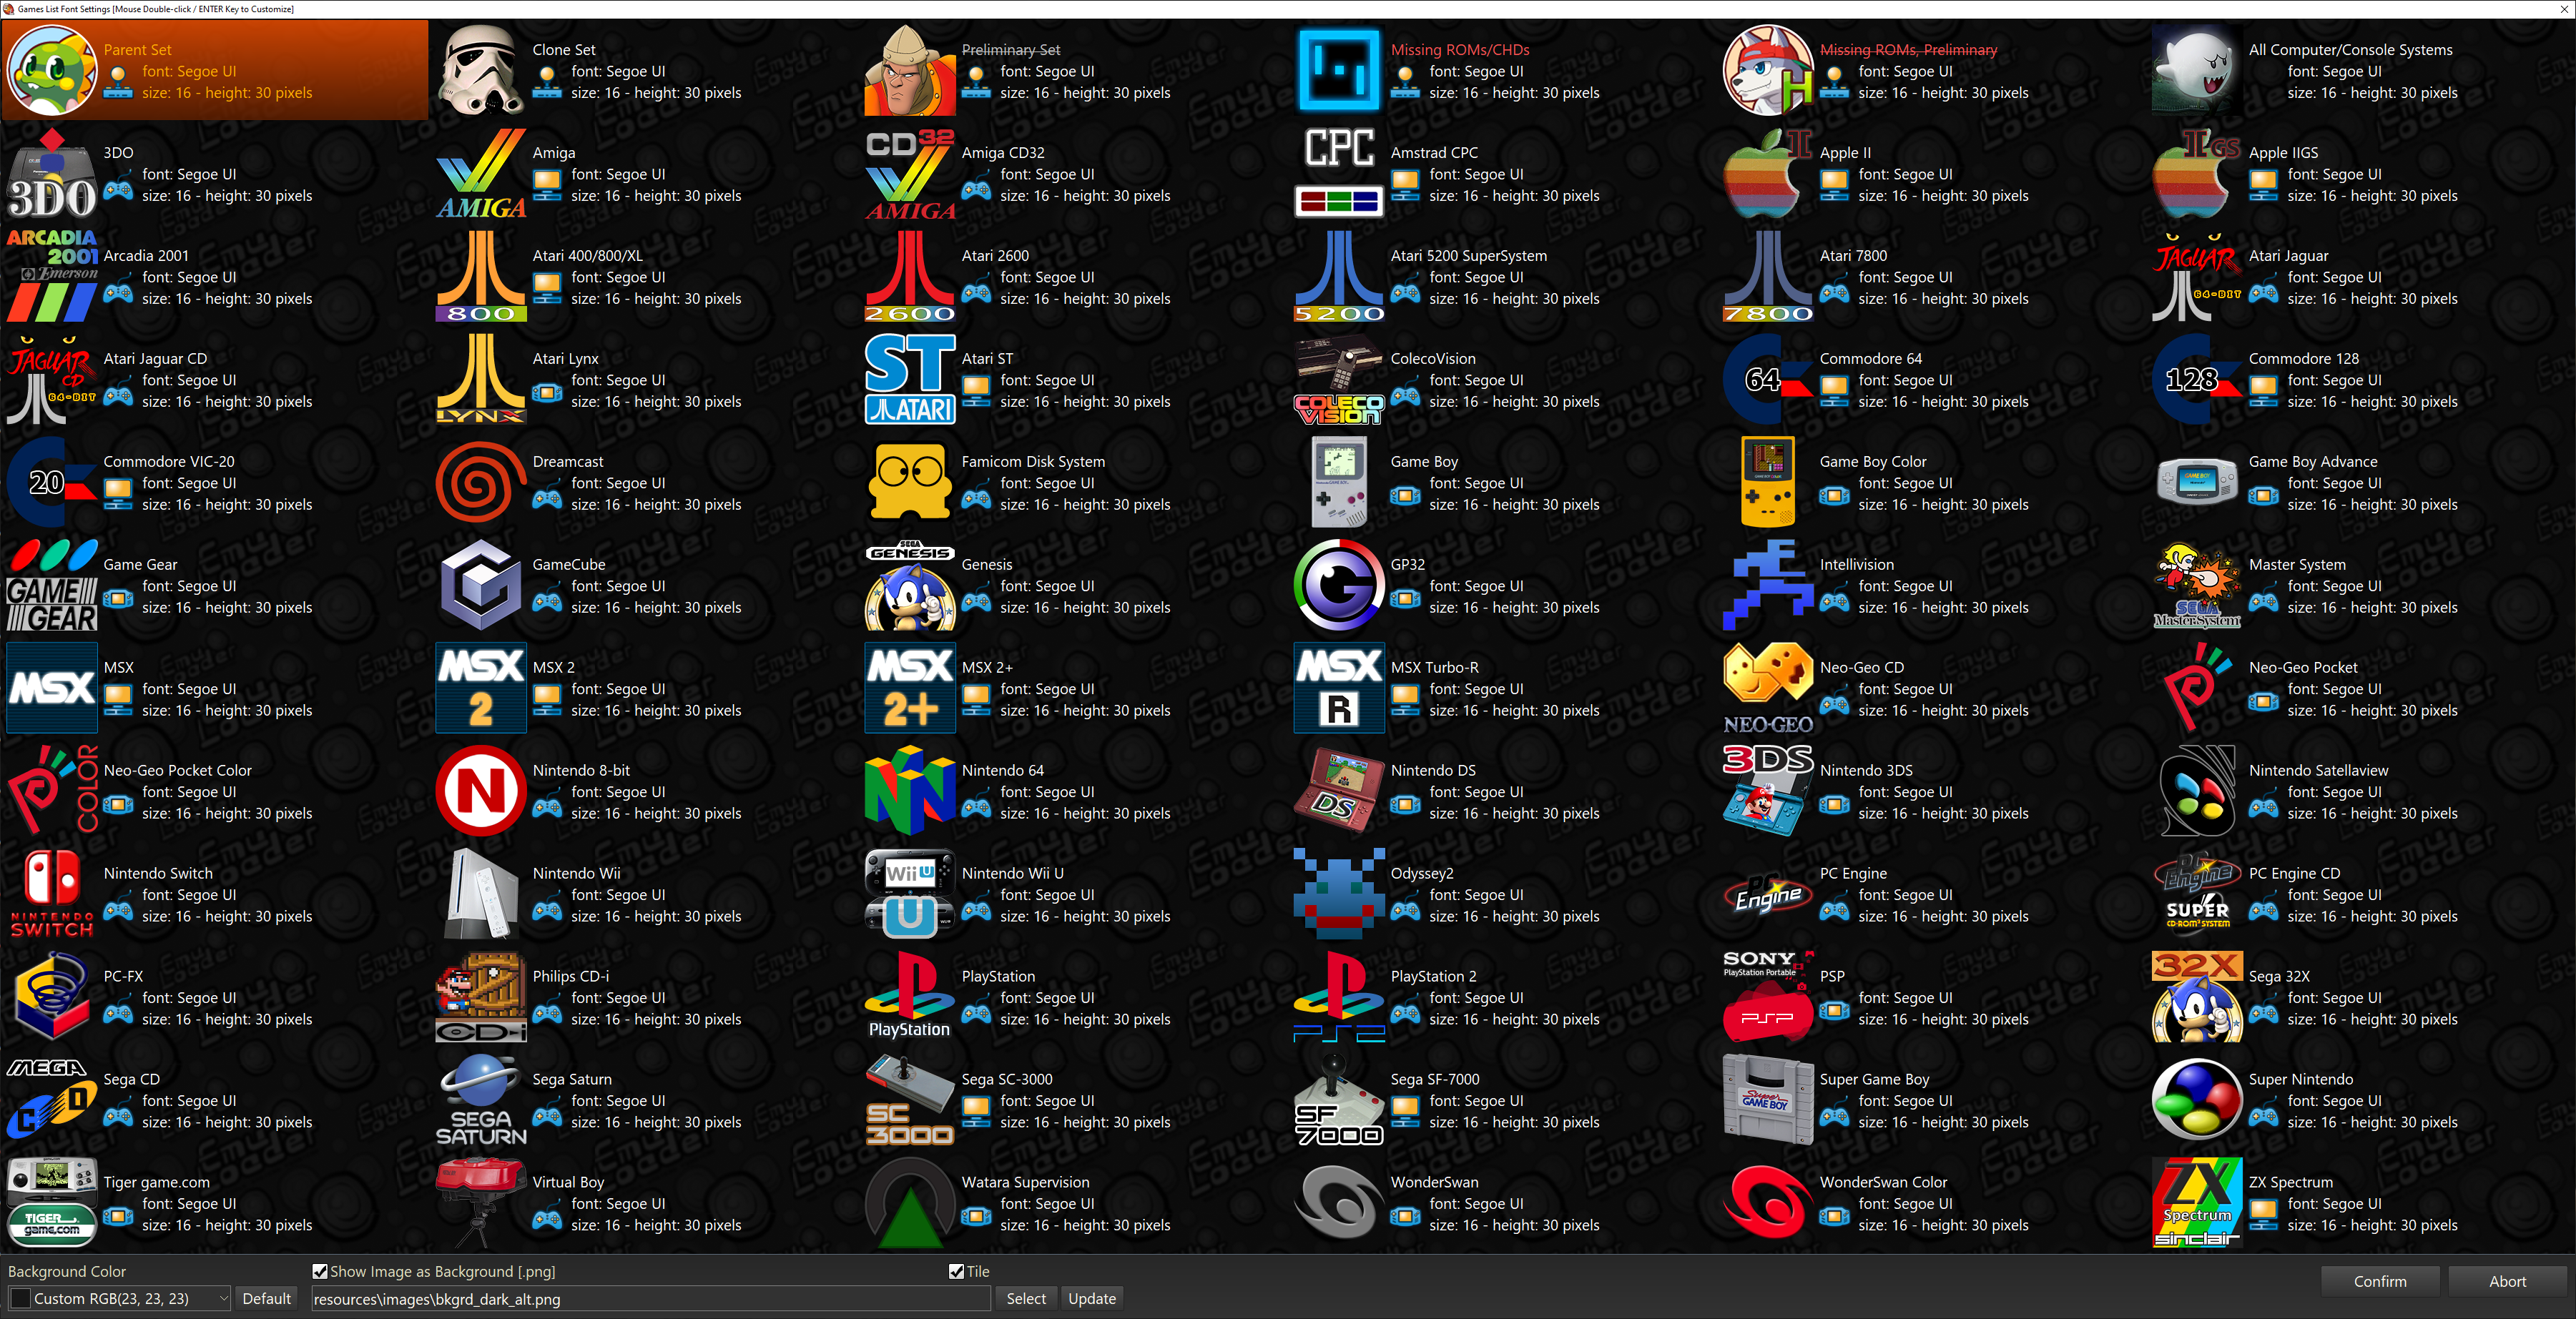Screen dimensions: 2576x1319
Task: Toggle Show Image as Background checkbox
Action: point(320,1271)
